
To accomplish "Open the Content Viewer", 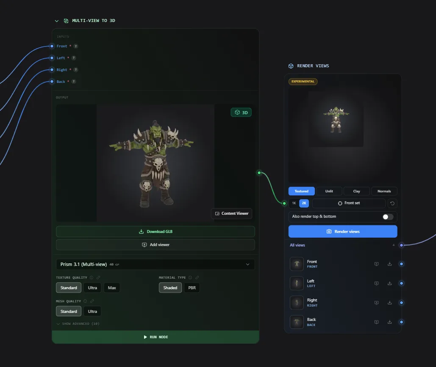I will pos(232,214).
